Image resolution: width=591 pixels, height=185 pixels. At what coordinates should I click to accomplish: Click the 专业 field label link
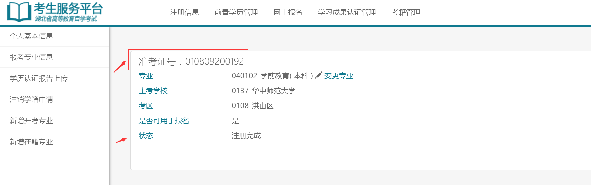pos(146,76)
